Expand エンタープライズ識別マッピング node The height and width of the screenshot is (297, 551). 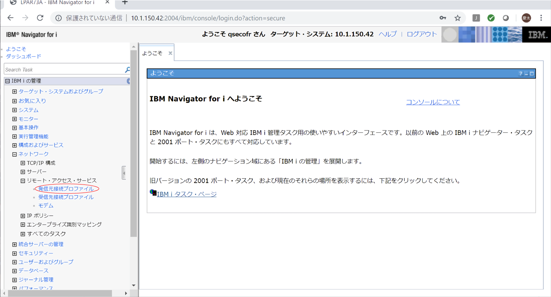[23, 224]
